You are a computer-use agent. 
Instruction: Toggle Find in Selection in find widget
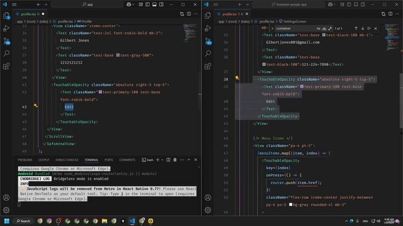point(369,28)
